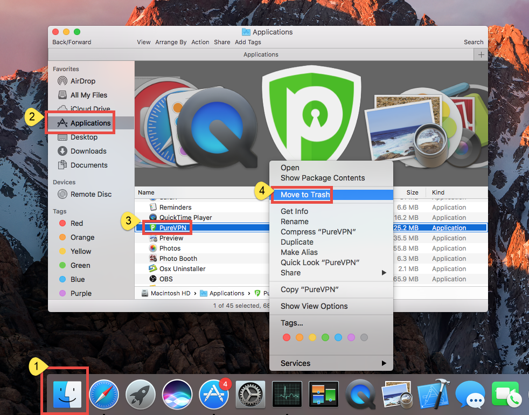The width and height of the screenshot is (529, 415).
Task: Launch Safari from the Dock
Action: (x=103, y=394)
